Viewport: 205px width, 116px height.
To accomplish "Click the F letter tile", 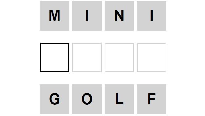I will pyautogui.click(x=152, y=99).
